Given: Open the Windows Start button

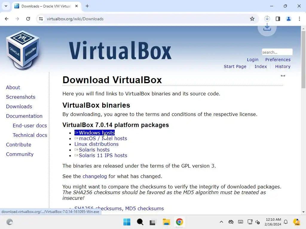Looking at the screenshot, I should pos(127,222).
